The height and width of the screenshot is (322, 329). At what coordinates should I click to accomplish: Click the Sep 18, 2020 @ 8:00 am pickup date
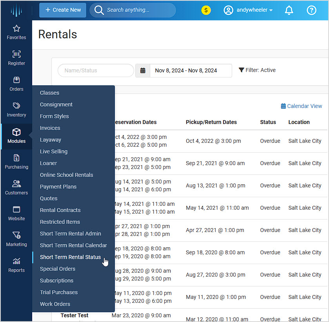click(215, 252)
